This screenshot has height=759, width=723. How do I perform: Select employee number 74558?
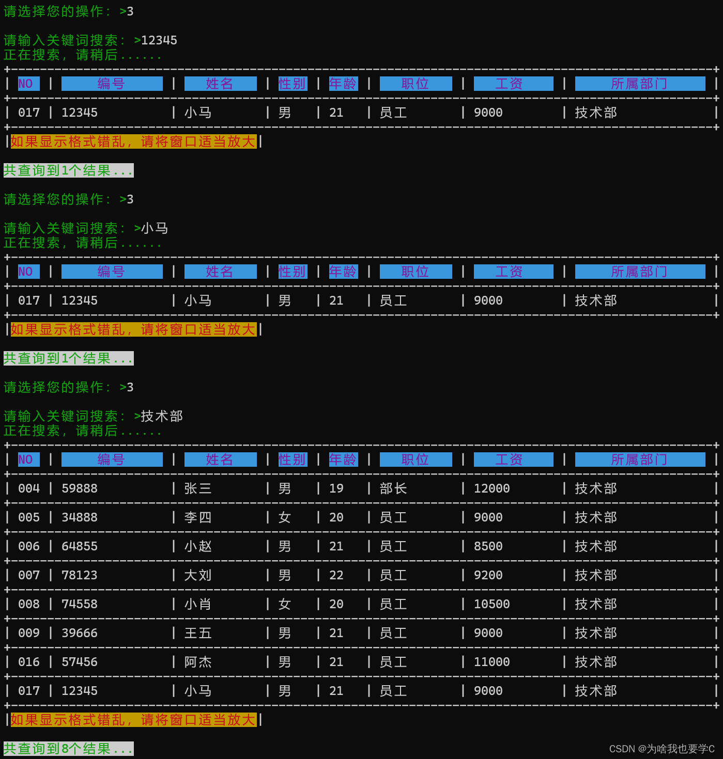coord(80,604)
